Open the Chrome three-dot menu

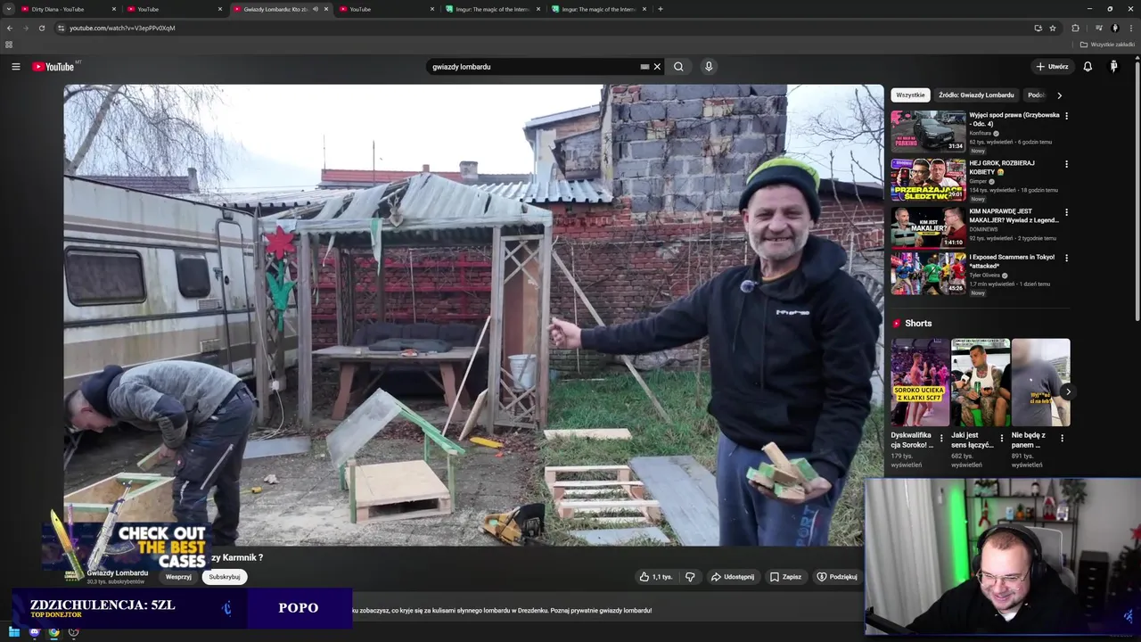(1130, 28)
